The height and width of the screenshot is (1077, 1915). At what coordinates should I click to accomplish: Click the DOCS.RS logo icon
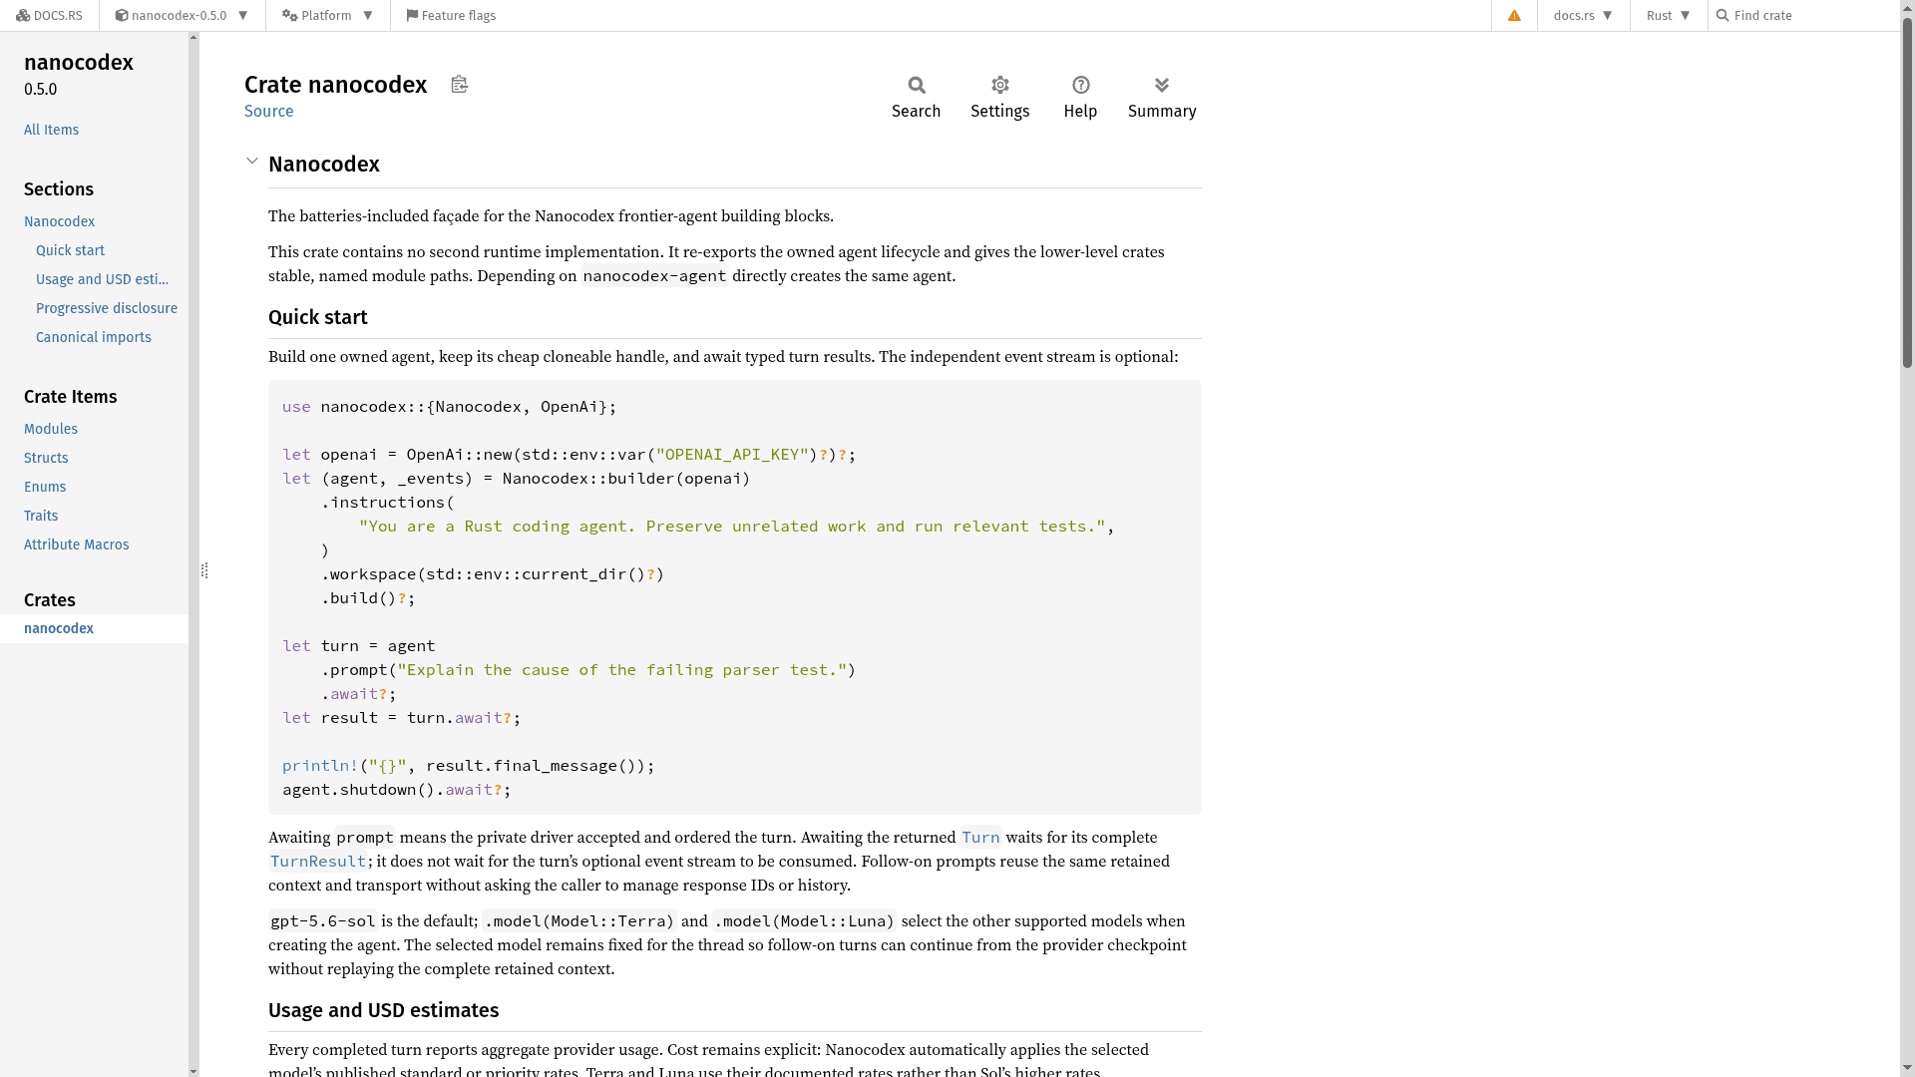click(x=23, y=16)
